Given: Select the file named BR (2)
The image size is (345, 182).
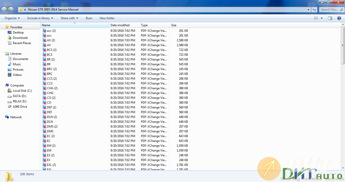Looking at the screenshot, I should (51, 59).
